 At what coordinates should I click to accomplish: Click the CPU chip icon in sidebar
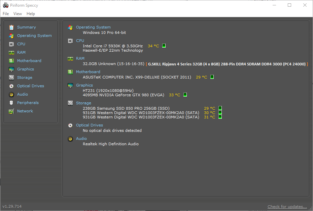click(11, 44)
